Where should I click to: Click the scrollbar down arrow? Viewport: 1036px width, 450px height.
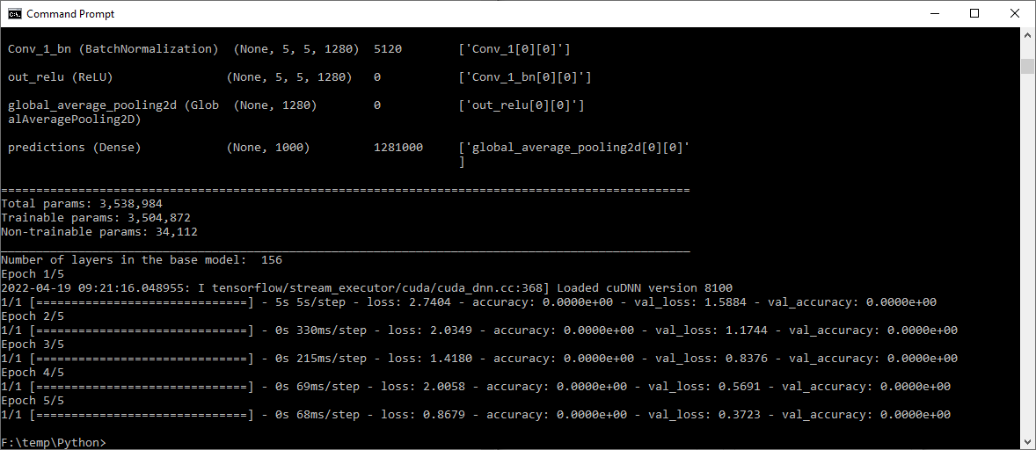(x=1027, y=442)
